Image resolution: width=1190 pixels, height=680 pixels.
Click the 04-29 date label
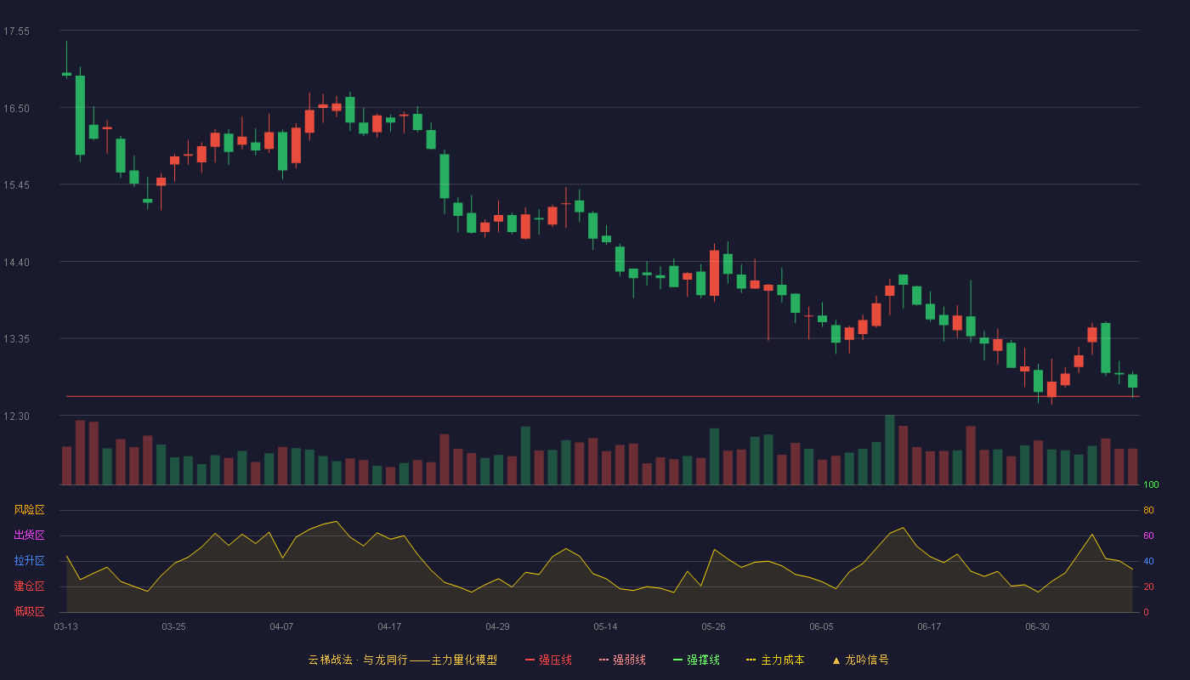pos(497,626)
